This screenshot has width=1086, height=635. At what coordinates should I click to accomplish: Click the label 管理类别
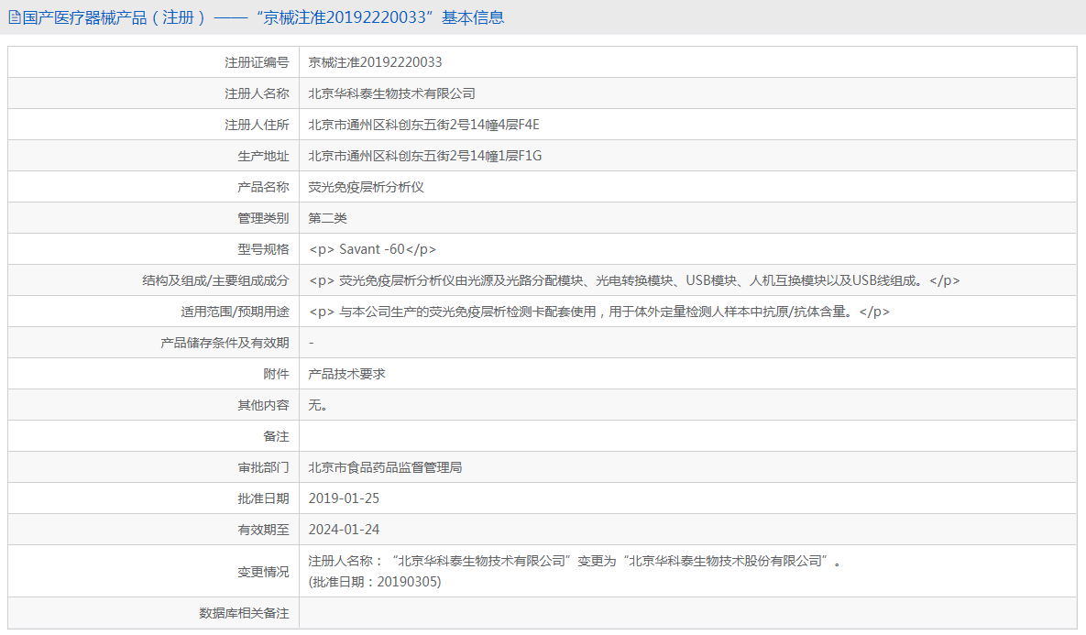(x=263, y=218)
